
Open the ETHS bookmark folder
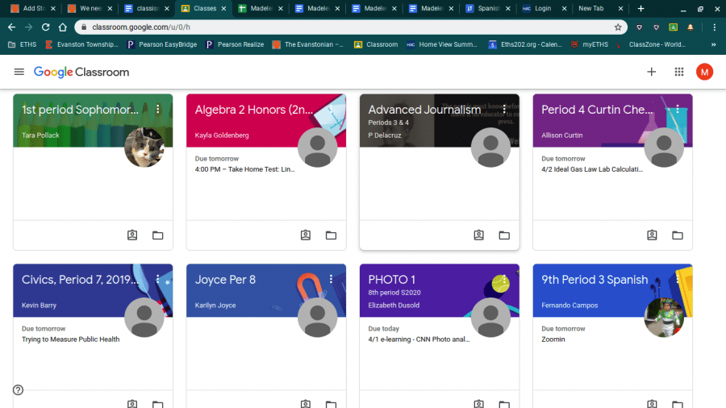coord(23,44)
